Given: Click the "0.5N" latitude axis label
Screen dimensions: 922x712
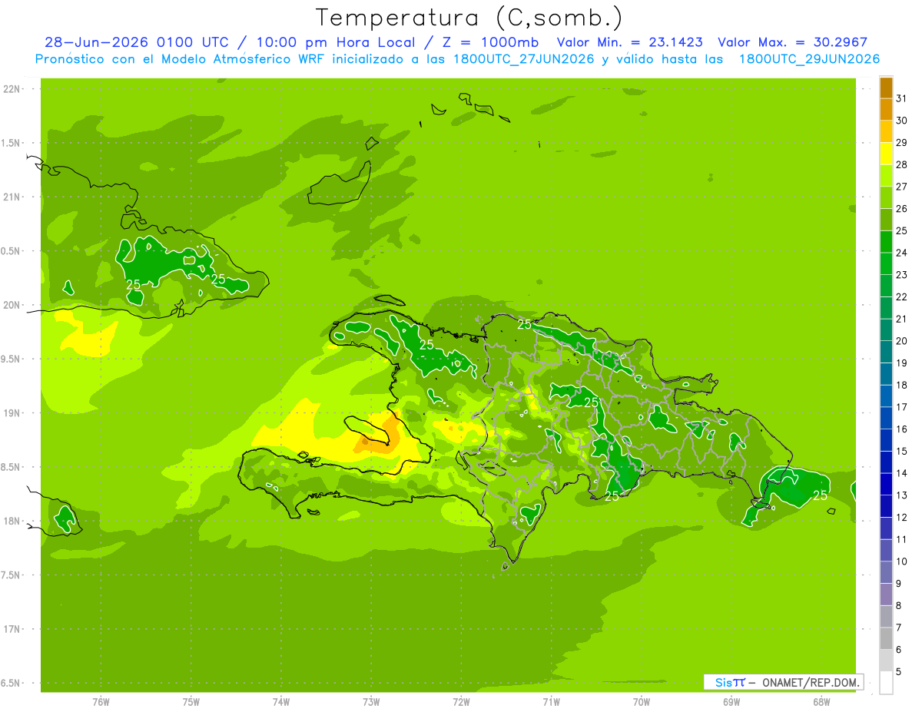Looking at the screenshot, I should pos(11,251).
